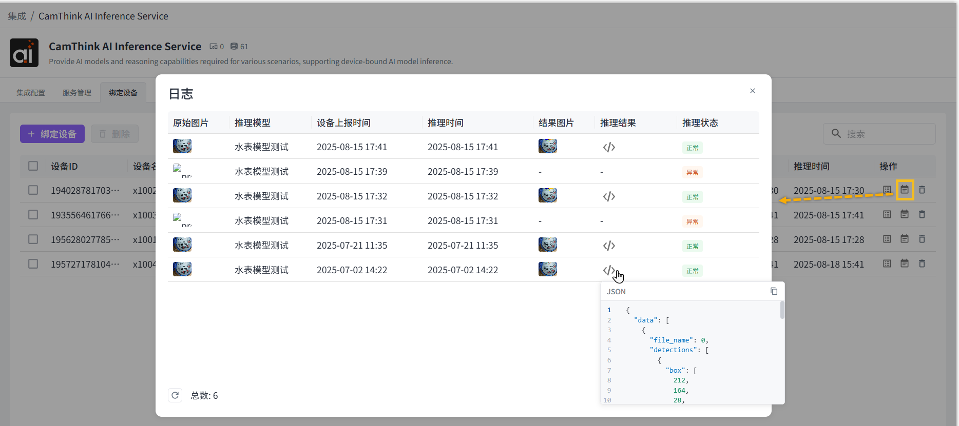The height and width of the screenshot is (426, 959).
Task: Delete the device with time 2025-08-15 17:30
Action: (922, 190)
